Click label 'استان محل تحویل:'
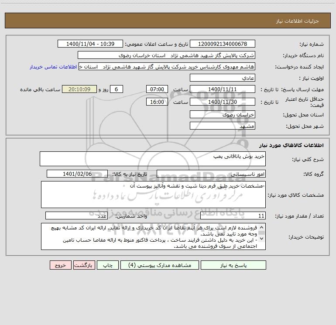Image resolution: width=336 pixels, height=325 pixels. (x=303, y=115)
